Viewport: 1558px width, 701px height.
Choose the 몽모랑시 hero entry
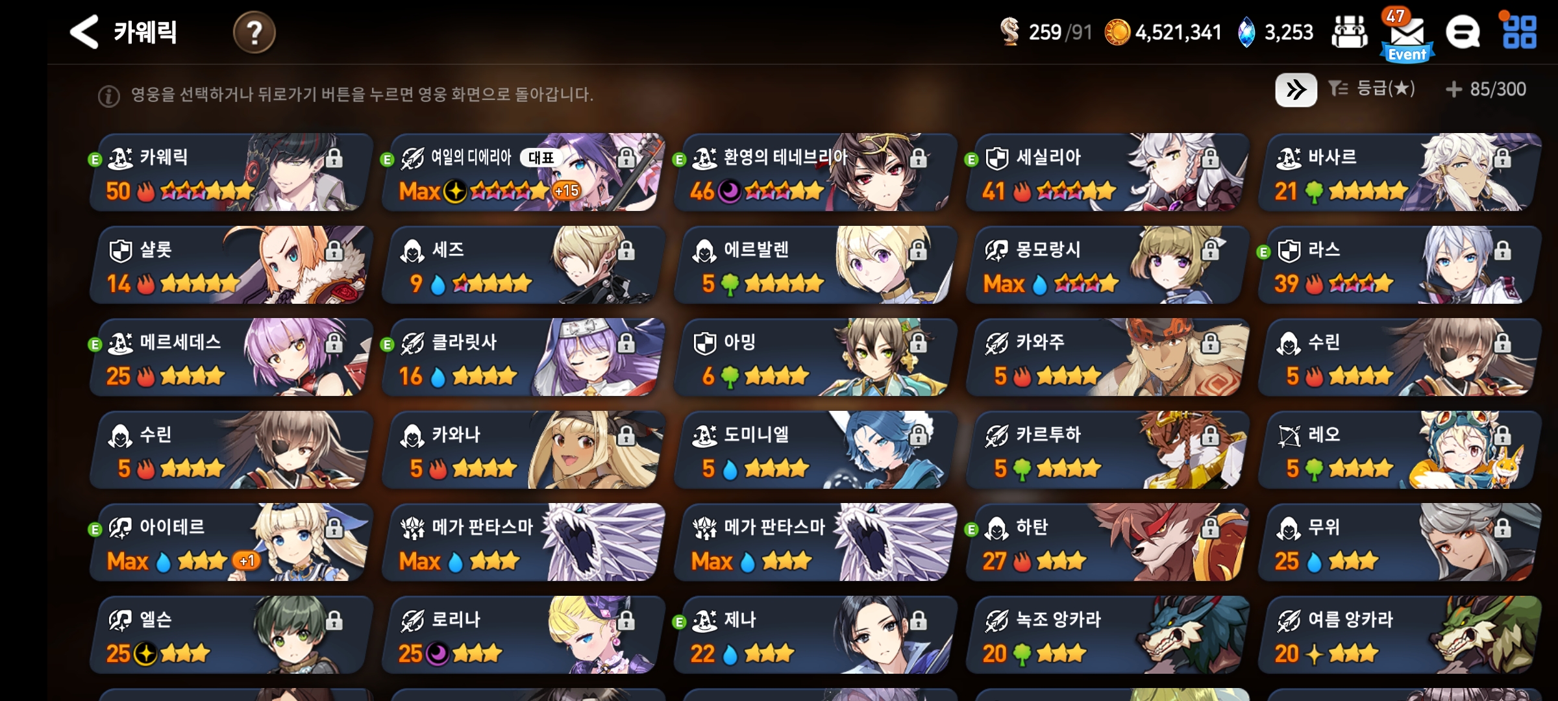(1107, 265)
